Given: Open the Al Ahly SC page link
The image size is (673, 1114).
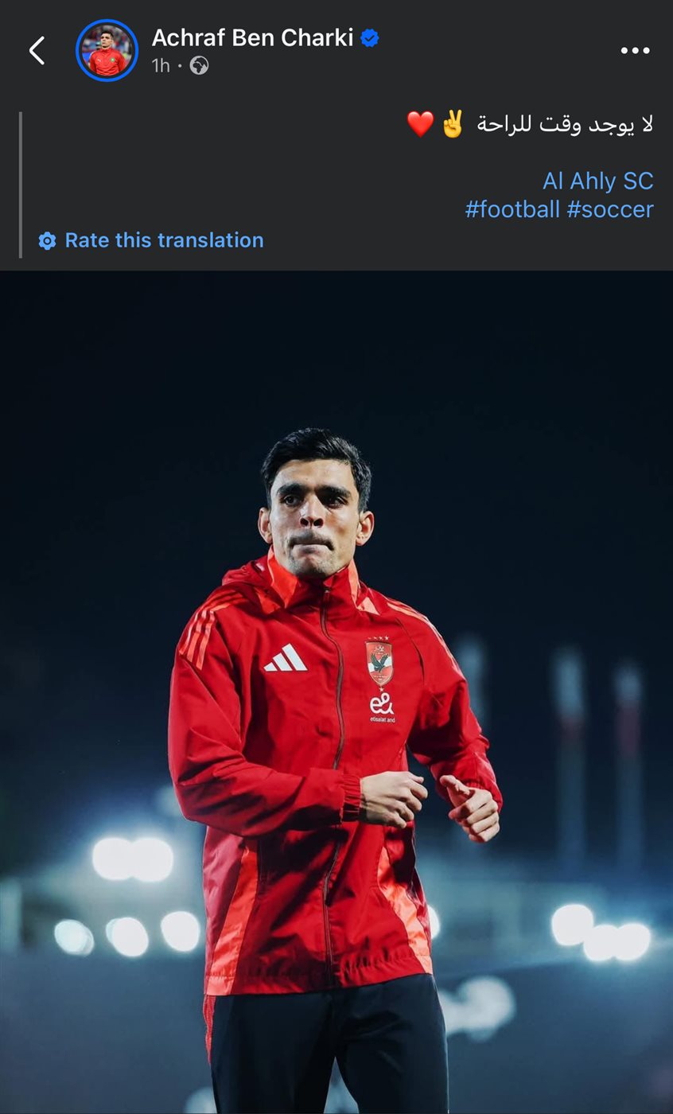Looking at the screenshot, I should coord(597,181).
